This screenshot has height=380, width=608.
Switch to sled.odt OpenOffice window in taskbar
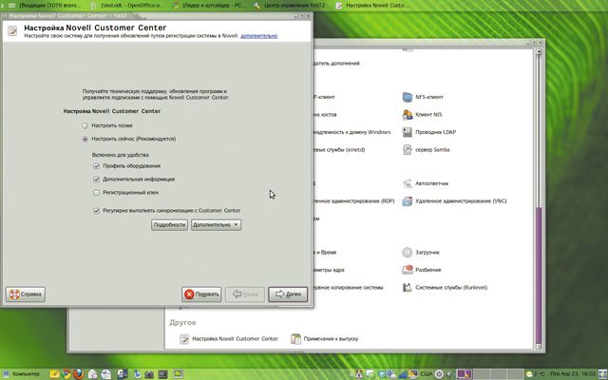click(128, 6)
